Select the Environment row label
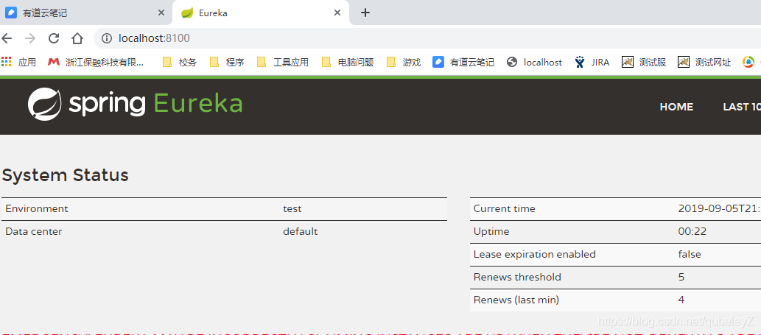Image resolution: width=761 pixels, height=335 pixels. pos(37,209)
